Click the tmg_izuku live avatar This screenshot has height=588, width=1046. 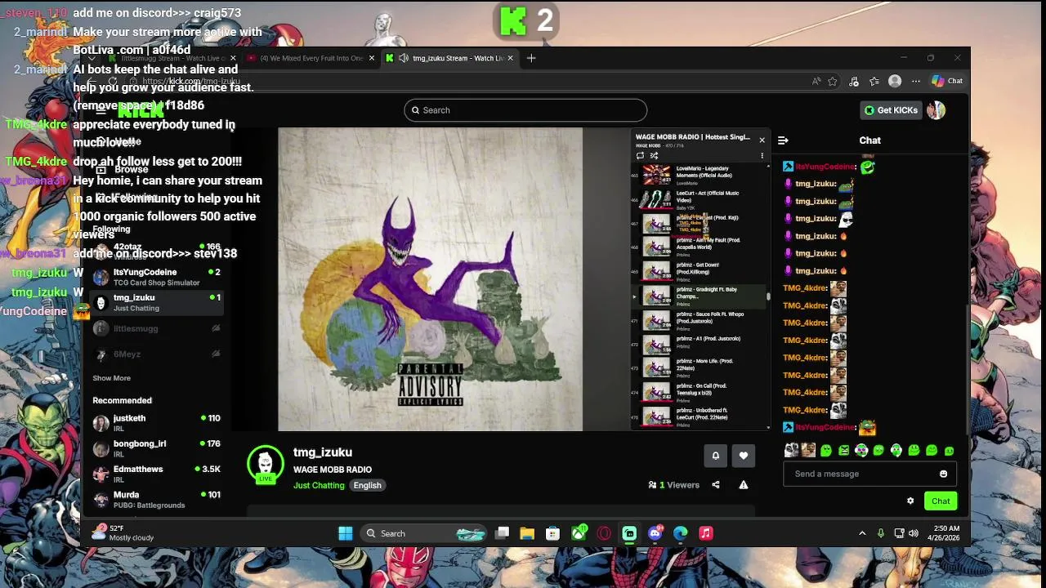[265, 464]
